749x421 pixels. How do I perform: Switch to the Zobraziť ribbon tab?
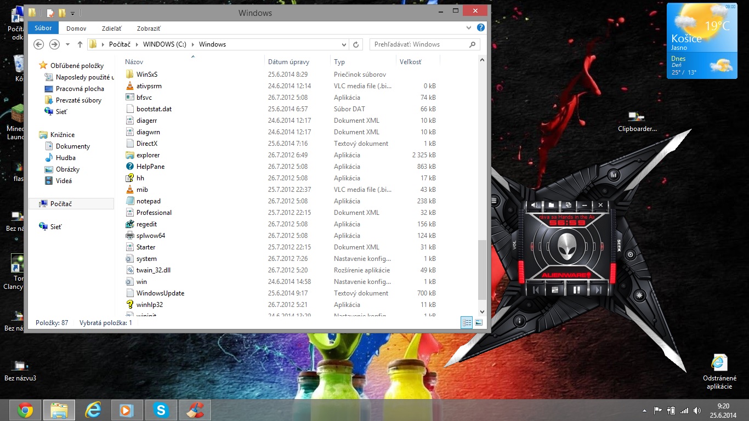[x=149, y=28]
